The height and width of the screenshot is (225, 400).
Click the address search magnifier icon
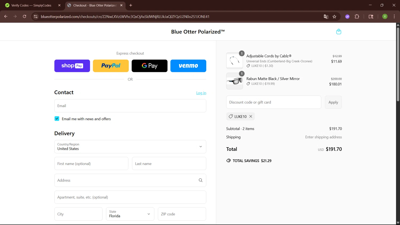201,180
